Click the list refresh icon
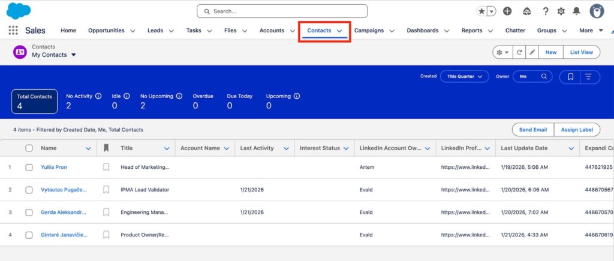This screenshot has height=261, width=614. [x=519, y=52]
